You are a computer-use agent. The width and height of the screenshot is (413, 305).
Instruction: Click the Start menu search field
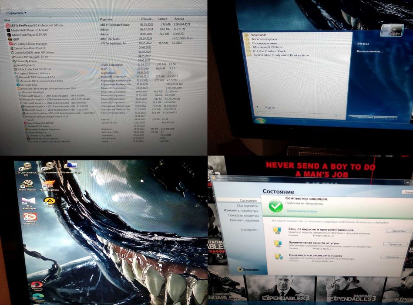pos(299,115)
